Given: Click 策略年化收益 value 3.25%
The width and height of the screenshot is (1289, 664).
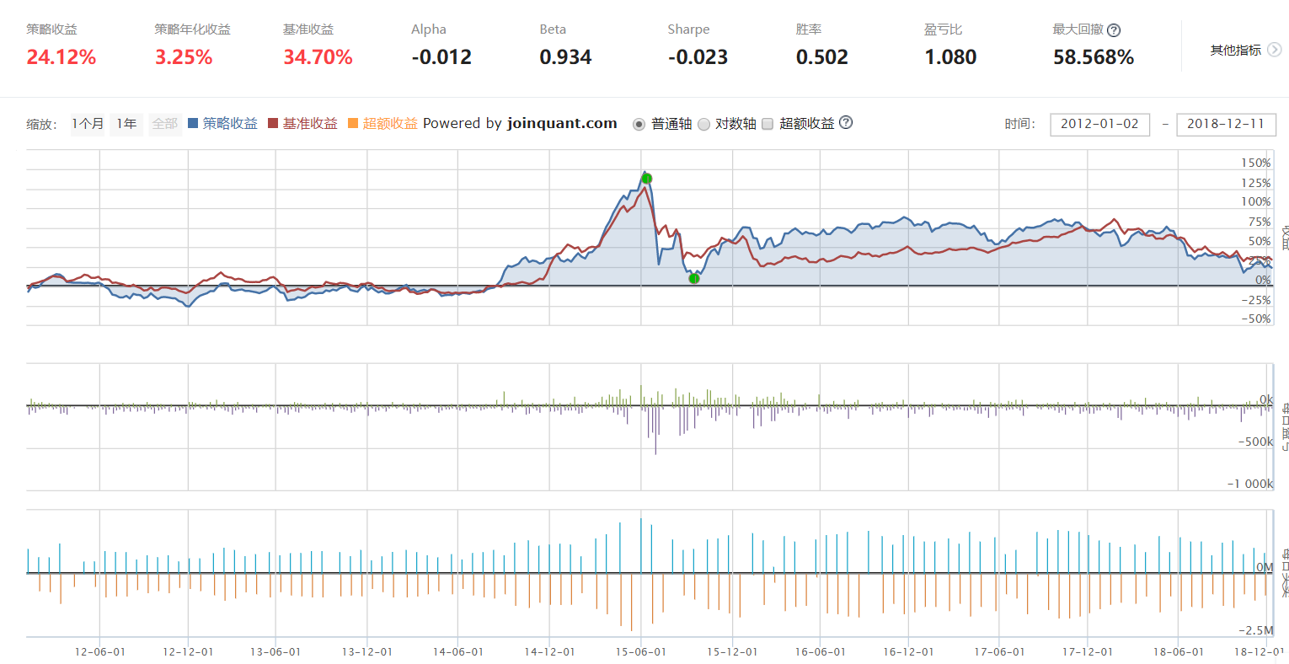Looking at the screenshot, I should point(184,57).
